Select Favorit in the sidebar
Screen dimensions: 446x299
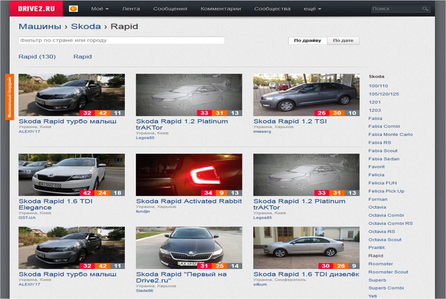pyautogui.click(x=376, y=166)
